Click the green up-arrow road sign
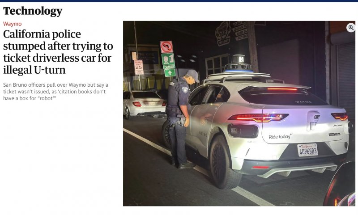This screenshot has height=215, width=358. (170, 73)
